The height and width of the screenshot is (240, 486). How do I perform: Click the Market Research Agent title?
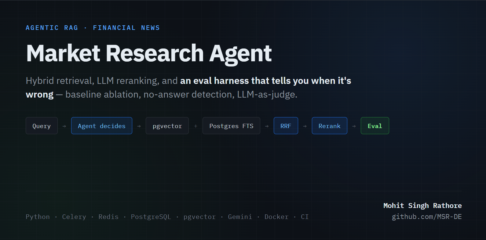149,53
